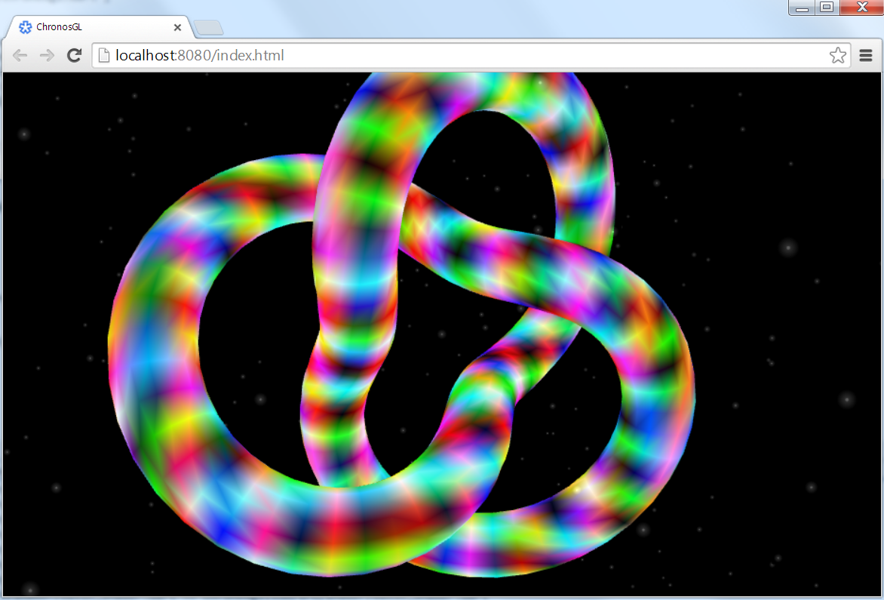Go back to the previous page
This screenshot has height=600, width=884.
pos(20,55)
